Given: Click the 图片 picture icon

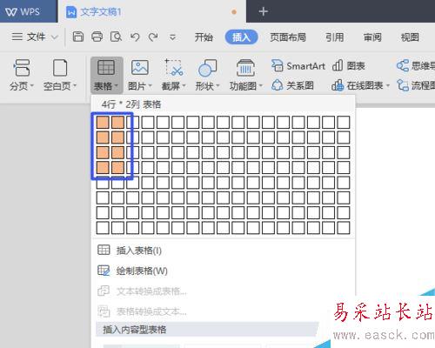Looking at the screenshot, I should tap(140, 68).
